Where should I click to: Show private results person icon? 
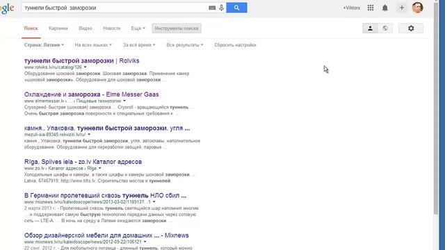click(370, 28)
